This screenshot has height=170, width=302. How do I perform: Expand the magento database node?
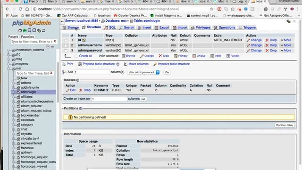point(8,64)
